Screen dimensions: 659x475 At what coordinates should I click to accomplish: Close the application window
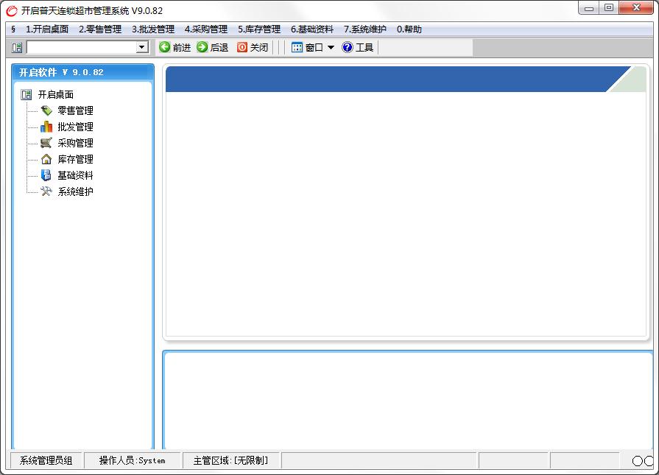[636, 8]
